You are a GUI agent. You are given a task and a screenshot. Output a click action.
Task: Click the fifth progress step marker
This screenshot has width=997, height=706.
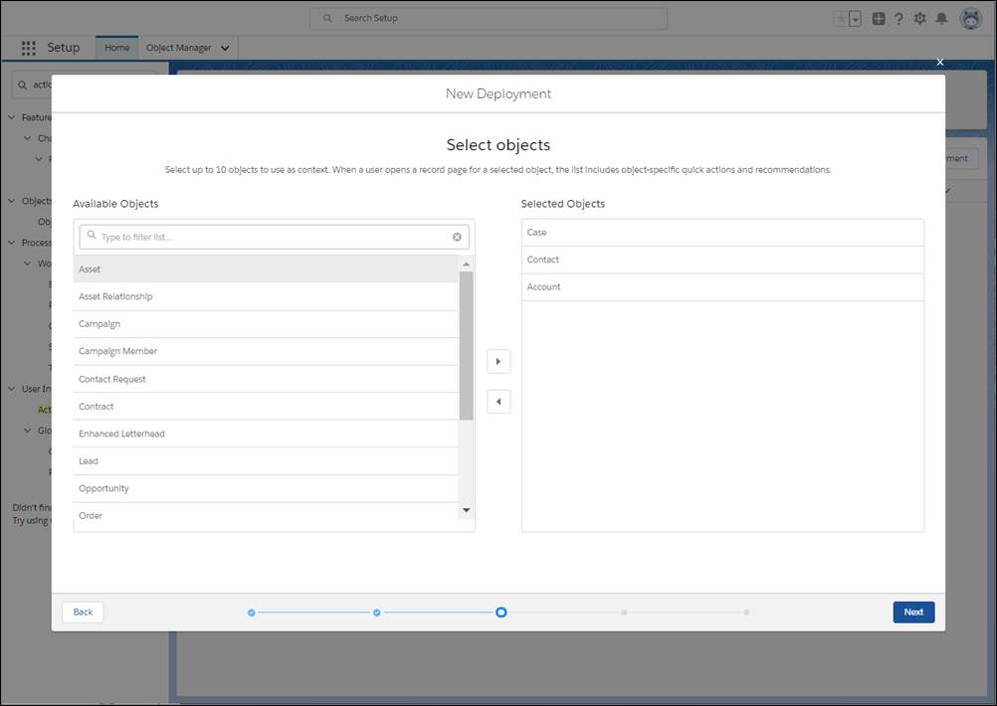746,612
